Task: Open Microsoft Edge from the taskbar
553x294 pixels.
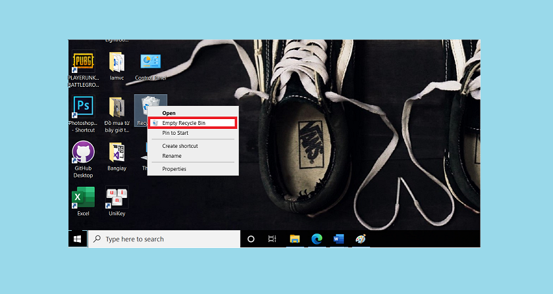Action: point(317,239)
